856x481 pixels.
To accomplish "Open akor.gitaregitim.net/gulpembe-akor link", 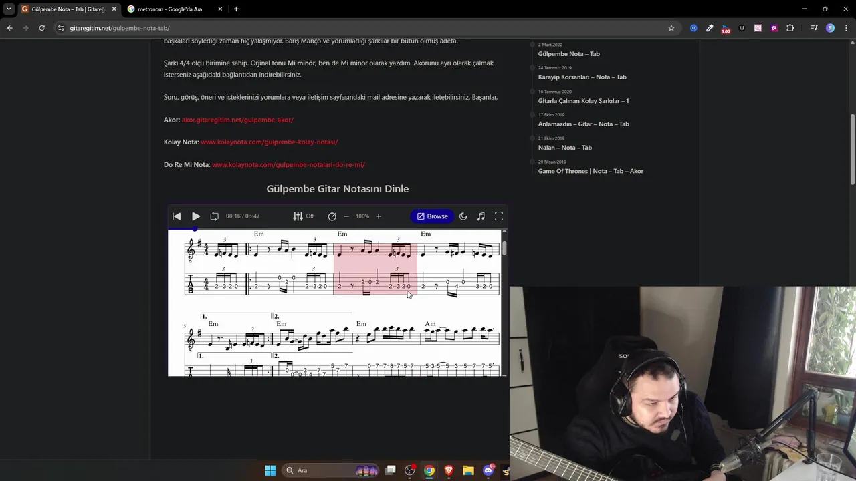I will [x=237, y=120].
